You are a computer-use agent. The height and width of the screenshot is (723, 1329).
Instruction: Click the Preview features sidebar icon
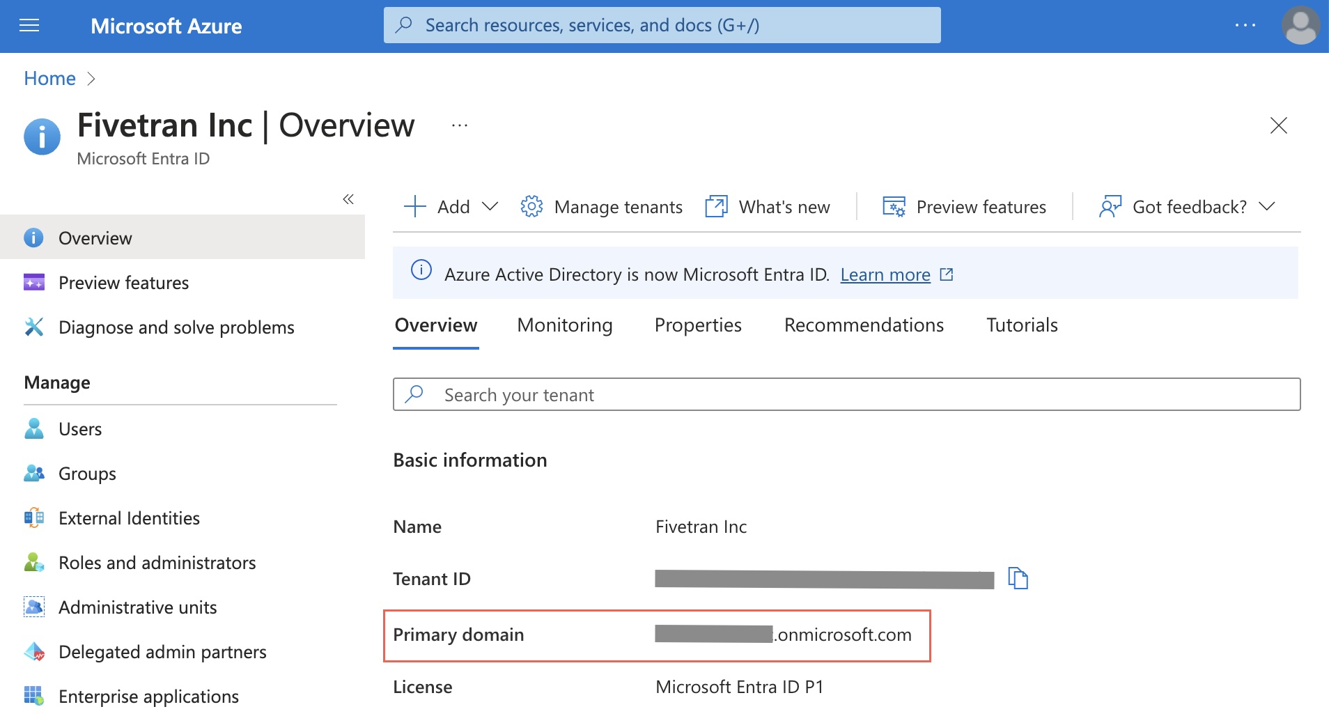pyautogui.click(x=34, y=282)
